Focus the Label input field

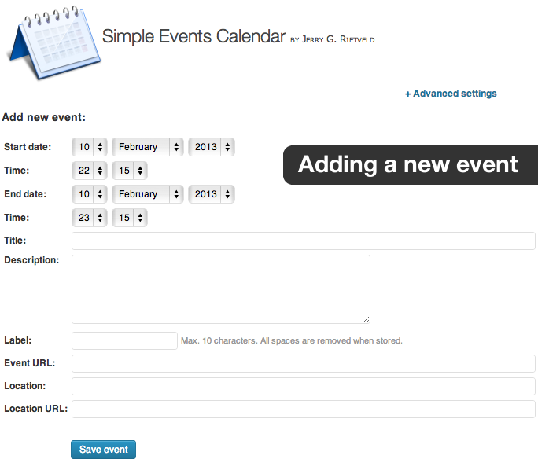coord(124,340)
